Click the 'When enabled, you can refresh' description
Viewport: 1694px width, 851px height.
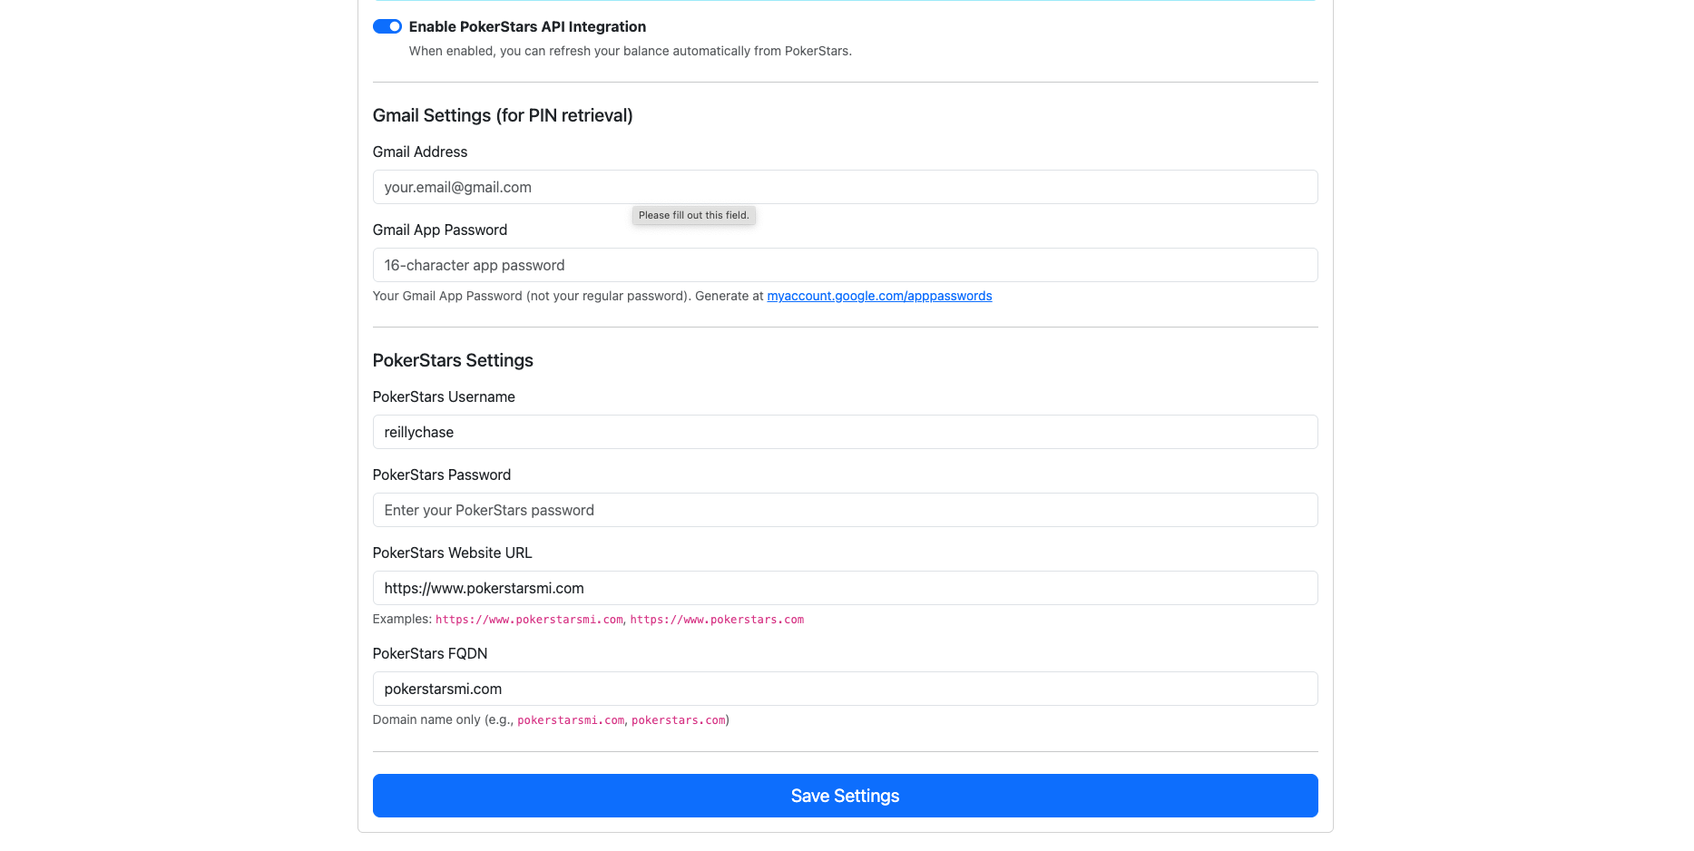(631, 51)
